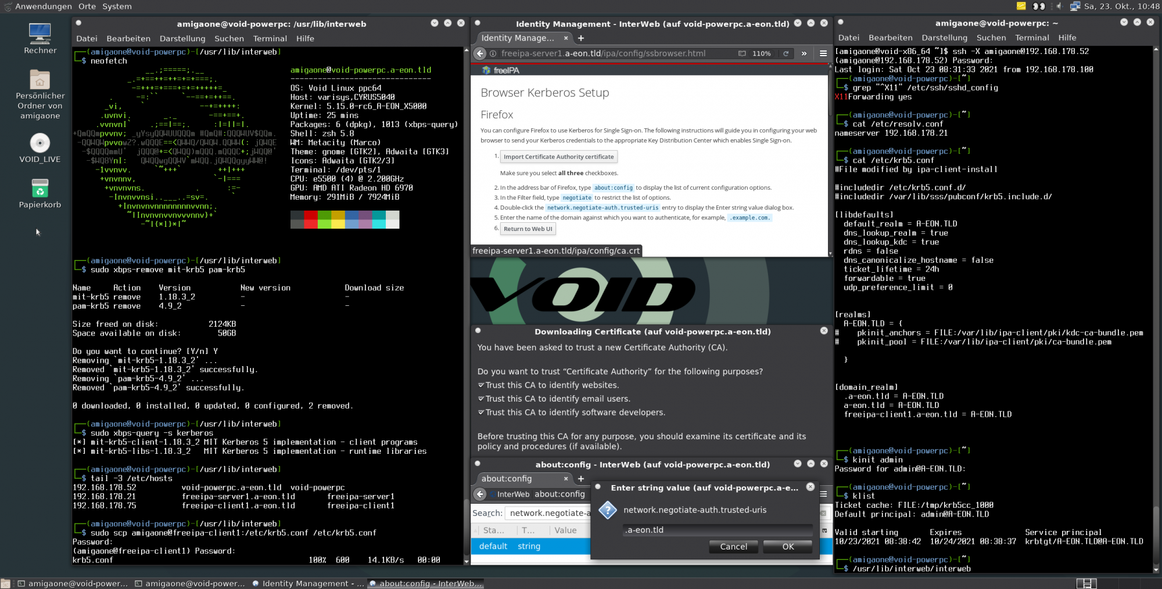The height and width of the screenshot is (589, 1162).
Task: Reload the ssbrowser.html page
Action: 786,53
